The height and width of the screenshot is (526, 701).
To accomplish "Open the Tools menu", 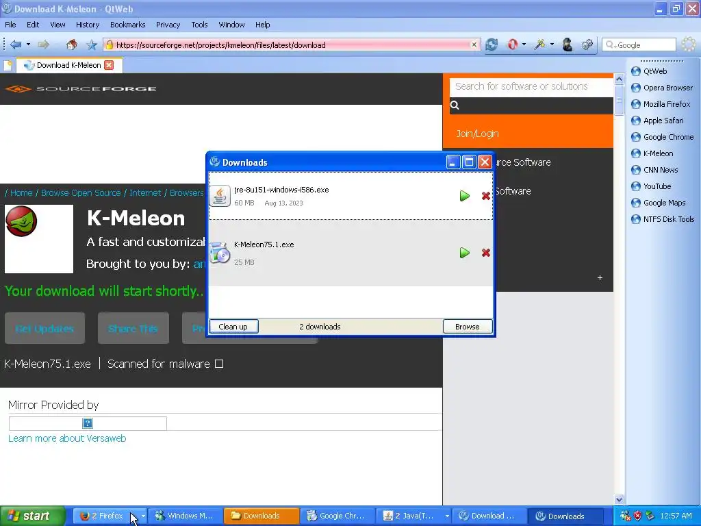I will point(199,25).
